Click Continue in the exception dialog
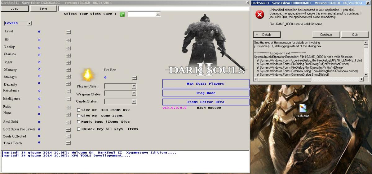 (x=326, y=35)
